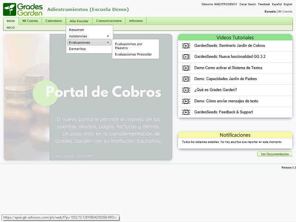This screenshot has height=222, width=296.
Task: Click the Videos Tutoriales header
Action: [x=235, y=37]
